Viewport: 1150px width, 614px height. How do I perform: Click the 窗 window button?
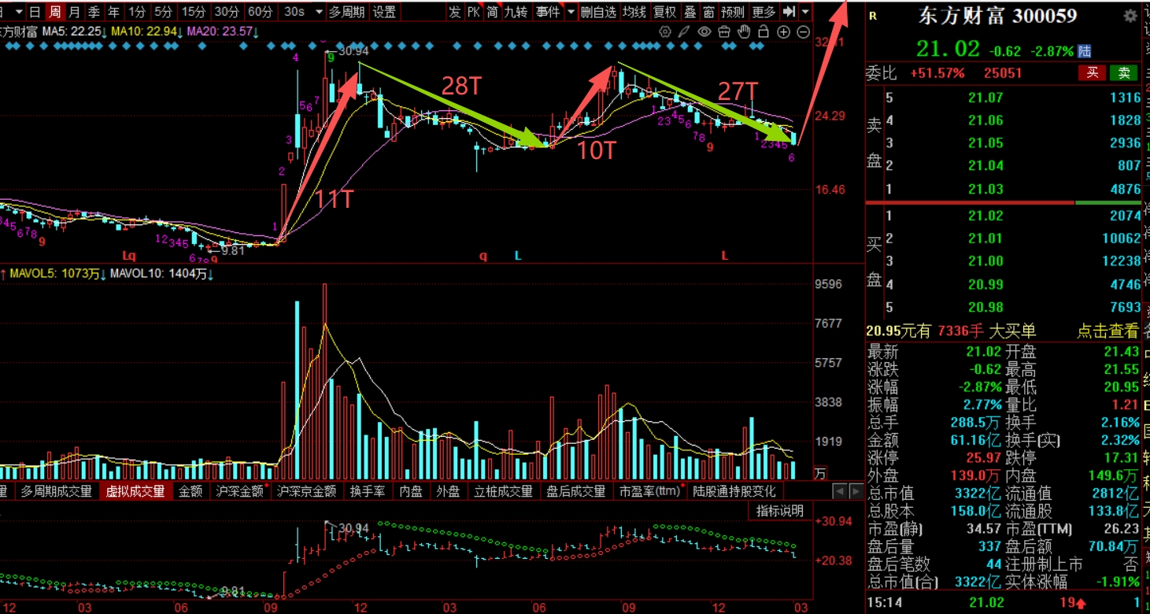709,12
